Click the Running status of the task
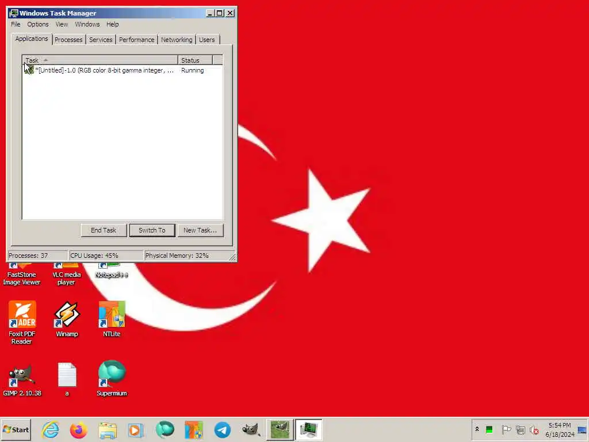Viewport: 589px width, 442px height. (x=192, y=70)
